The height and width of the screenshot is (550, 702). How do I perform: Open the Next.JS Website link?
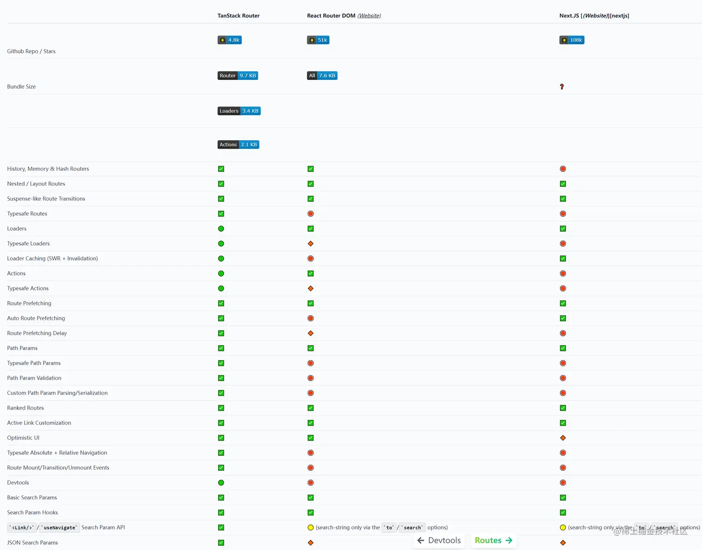(595, 16)
